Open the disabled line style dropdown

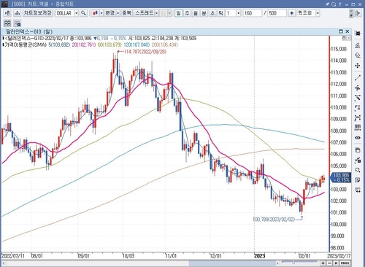click(169, 13)
